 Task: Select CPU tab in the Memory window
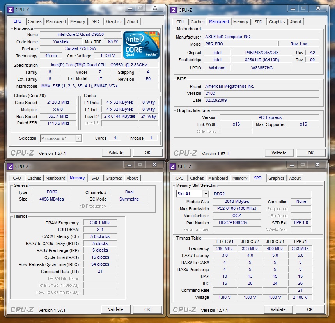pyautogui.click(x=17, y=178)
